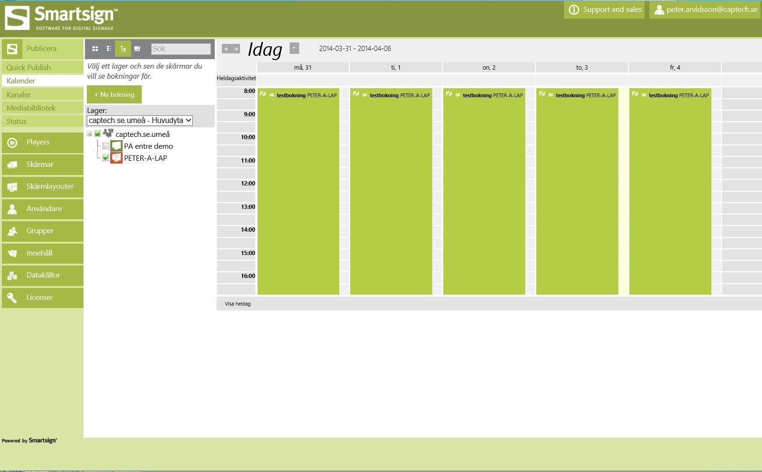This screenshot has height=472, width=762.
Task: Click the 12:00 time slot label
Action: (248, 184)
